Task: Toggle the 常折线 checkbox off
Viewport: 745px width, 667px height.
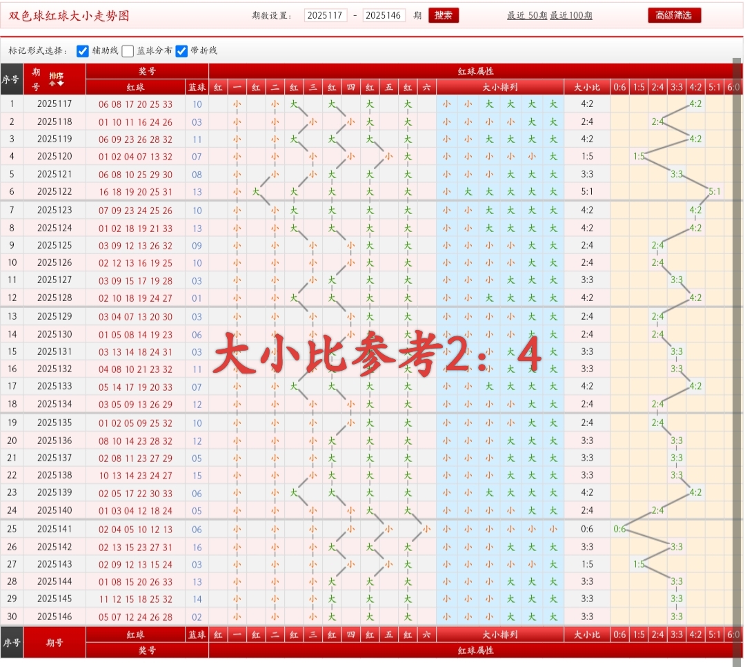Action: click(x=182, y=50)
